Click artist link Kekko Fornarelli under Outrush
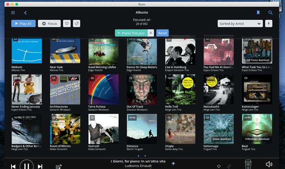 [x=97, y=149]
